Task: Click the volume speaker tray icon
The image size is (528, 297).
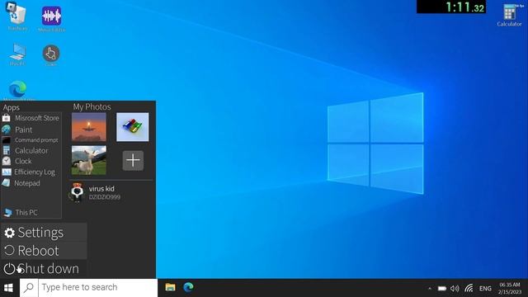Action: tap(455, 289)
